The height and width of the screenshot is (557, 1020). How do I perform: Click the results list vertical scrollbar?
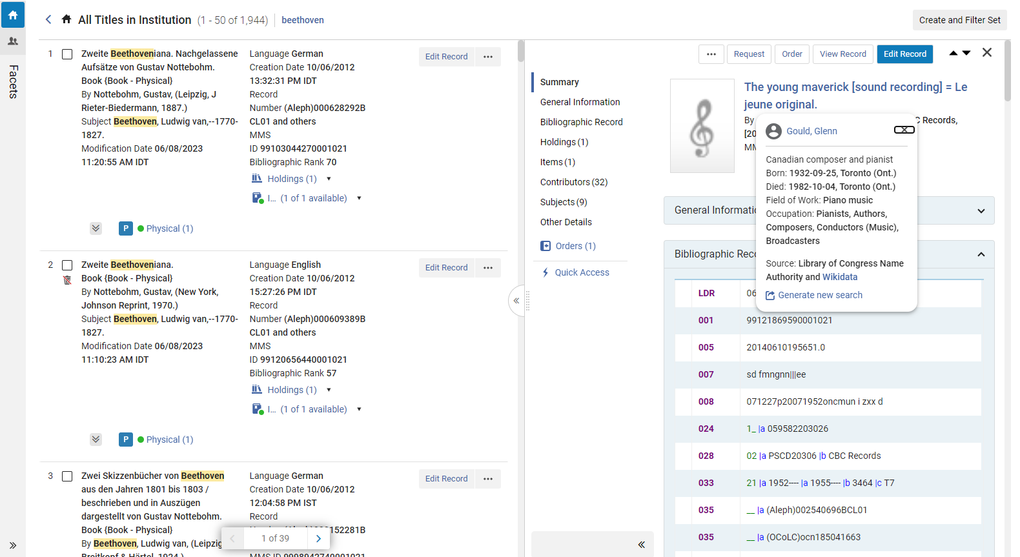pos(521,51)
